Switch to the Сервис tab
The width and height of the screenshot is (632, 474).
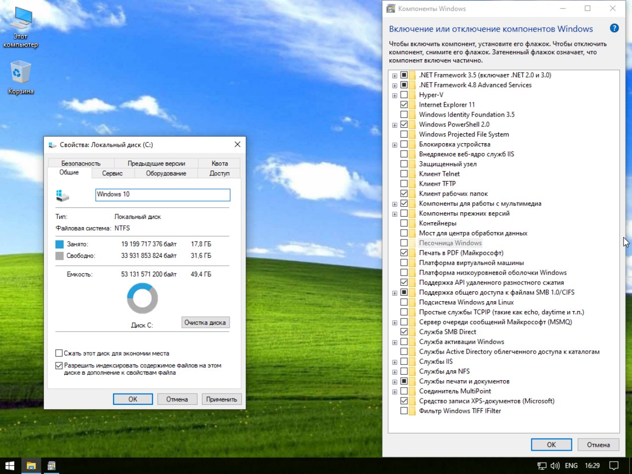(112, 173)
